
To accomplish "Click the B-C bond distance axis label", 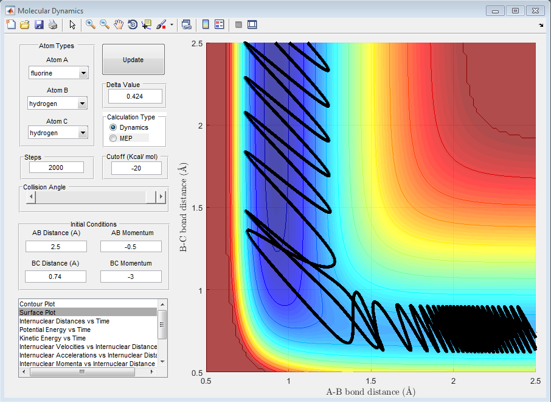I will pos(184,207).
